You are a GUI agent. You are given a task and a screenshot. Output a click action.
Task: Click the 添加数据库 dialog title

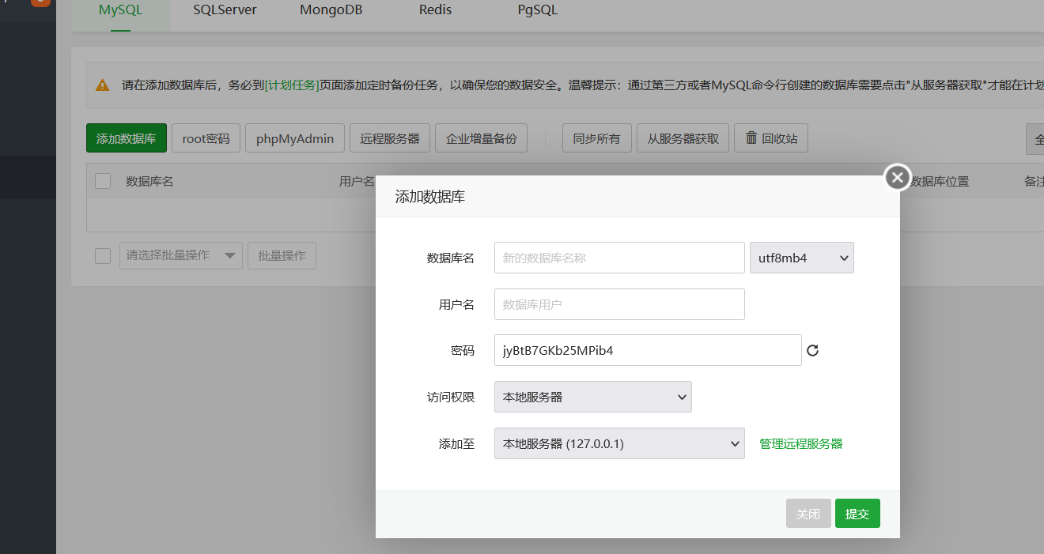coord(430,197)
